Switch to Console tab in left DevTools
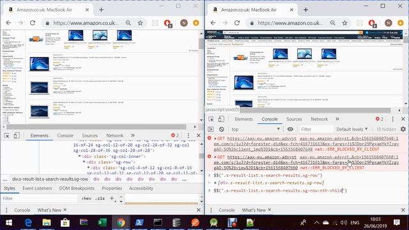The height and width of the screenshot is (230, 409). point(65,135)
